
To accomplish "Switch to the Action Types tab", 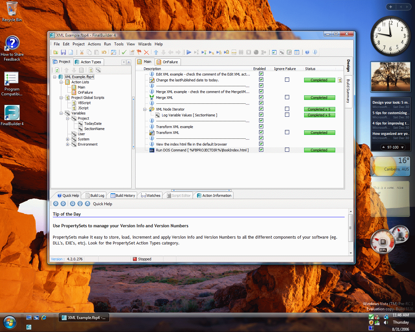I will click(88, 62).
